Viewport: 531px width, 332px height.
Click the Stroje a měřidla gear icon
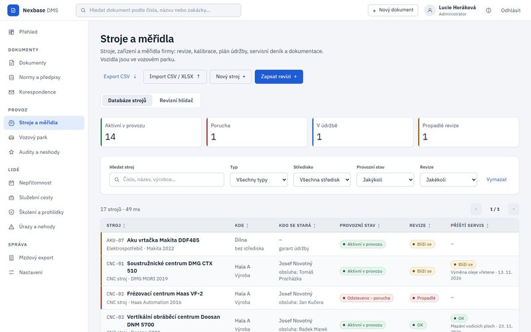point(11,123)
